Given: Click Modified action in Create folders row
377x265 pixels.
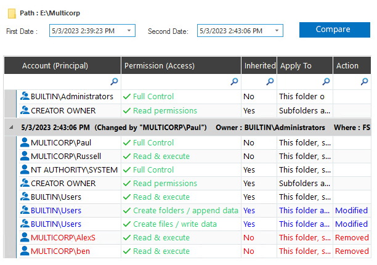Looking at the screenshot, I should pyautogui.click(x=351, y=210).
